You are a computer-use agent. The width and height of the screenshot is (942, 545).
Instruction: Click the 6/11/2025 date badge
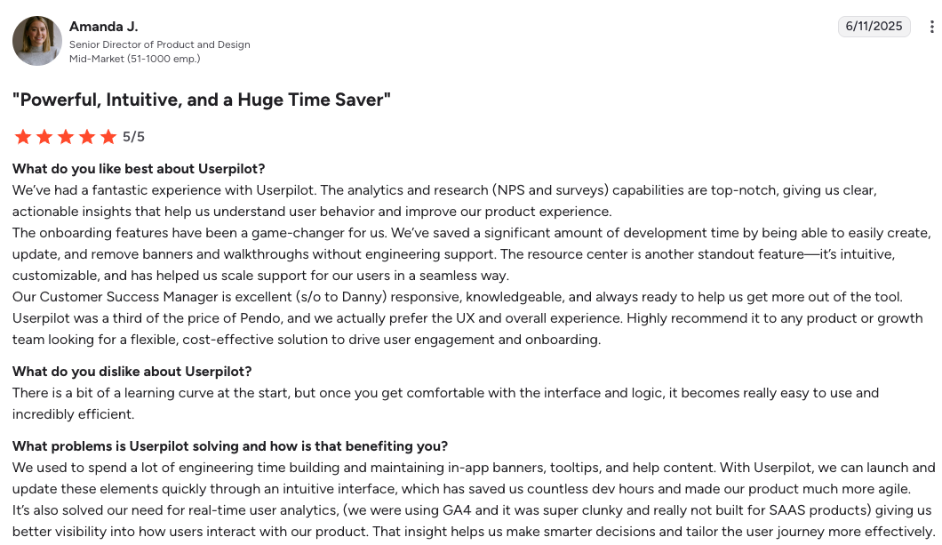pos(874,27)
